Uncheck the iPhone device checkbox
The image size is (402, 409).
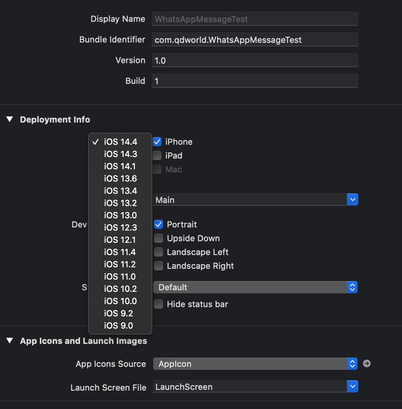click(157, 142)
